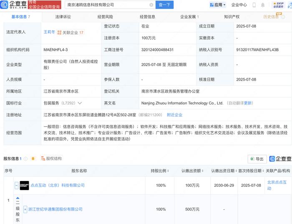Open 北京点点互动 related product link
Viewport: 292px width, 224px height.
(x=277, y=185)
